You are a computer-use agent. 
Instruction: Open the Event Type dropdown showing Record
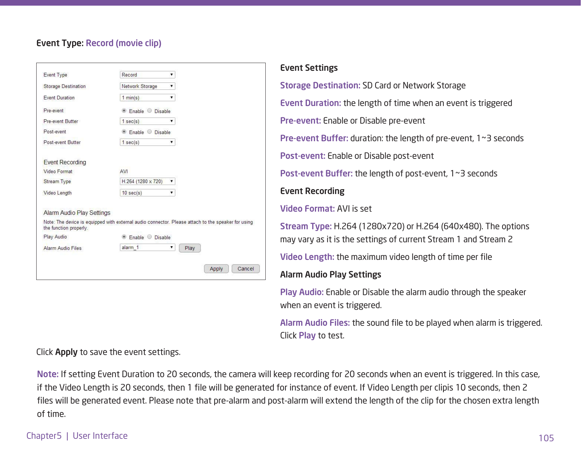coord(147,75)
